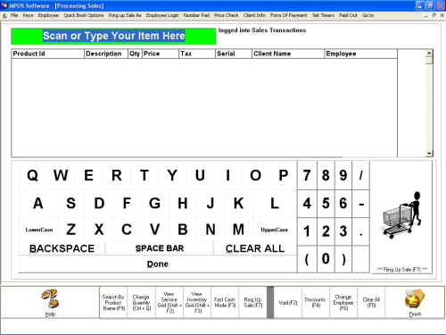The width and height of the screenshot is (446, 335).
Task: Switch the keyboard to LowerCase
Action: click(39, 230)
